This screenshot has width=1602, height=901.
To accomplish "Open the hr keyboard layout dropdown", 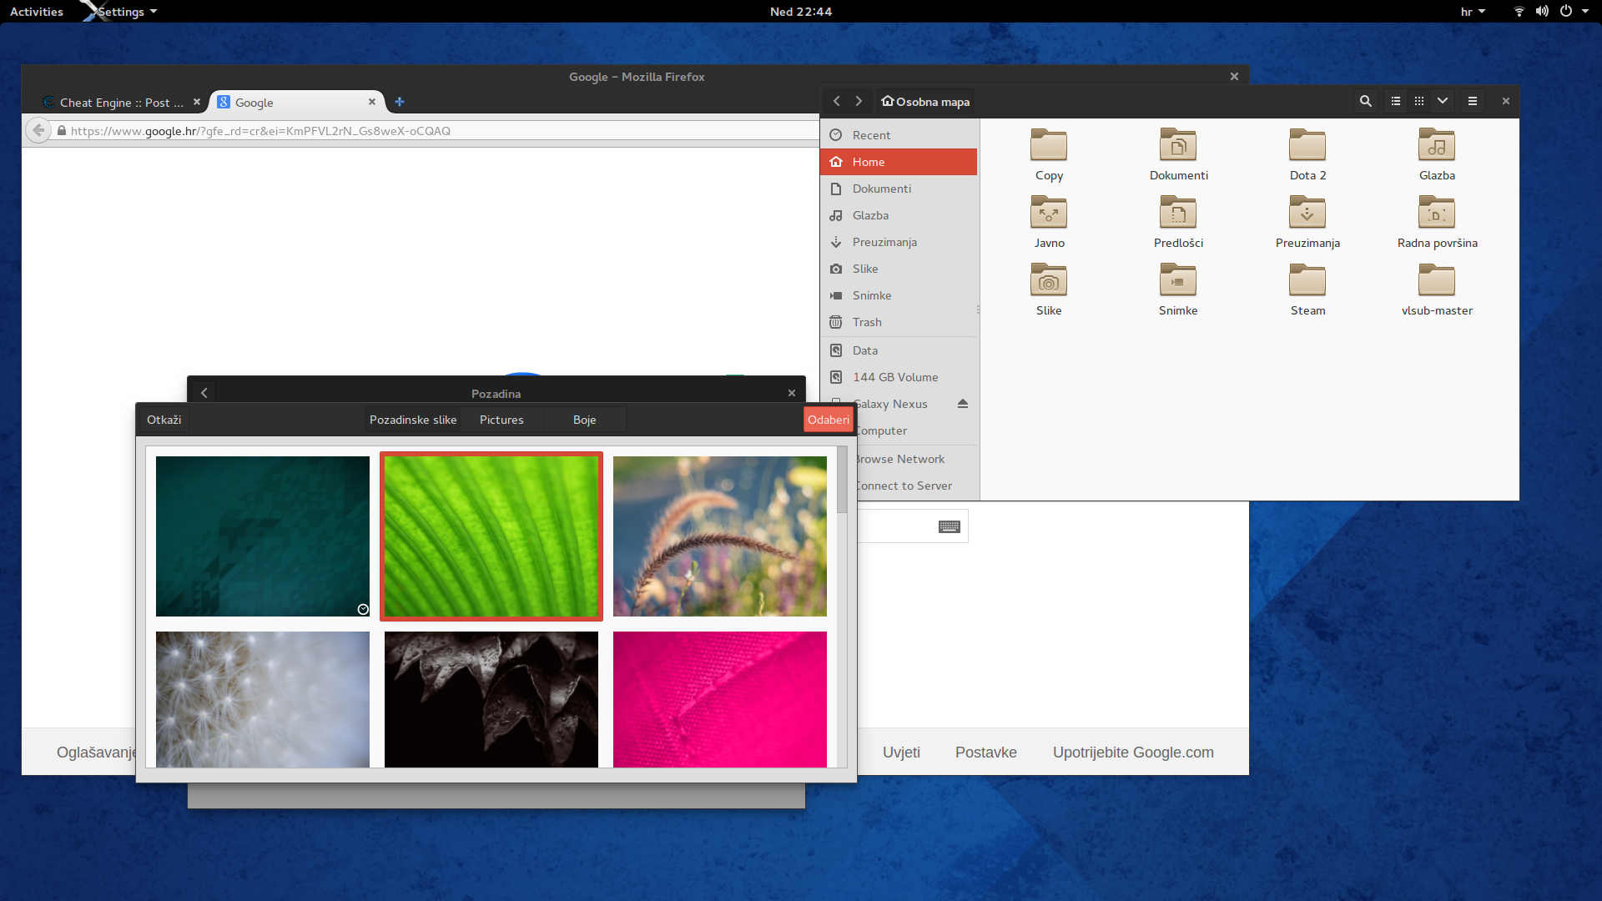I will (1473, 12).
